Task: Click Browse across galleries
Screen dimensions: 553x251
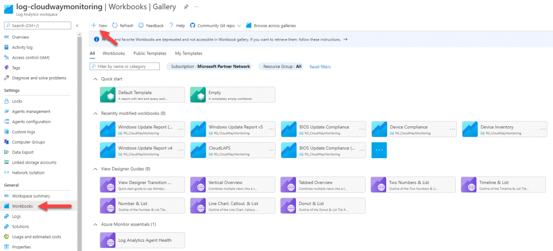Action: (271, 25)
